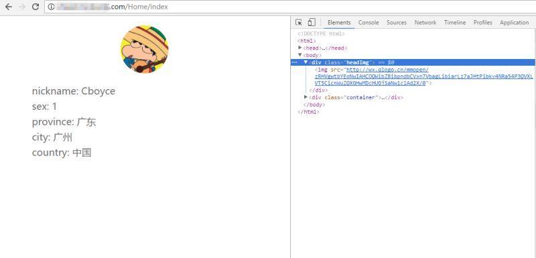Click the browser back arrow
The height and width of the screenshot is (258, 536).
tap(9, 7)
